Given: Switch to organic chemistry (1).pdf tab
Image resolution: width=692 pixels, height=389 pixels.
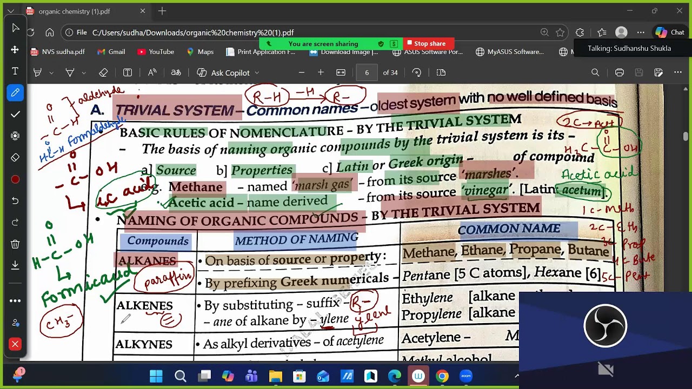Looking at the screenshot, I should [x=85, y=11].
